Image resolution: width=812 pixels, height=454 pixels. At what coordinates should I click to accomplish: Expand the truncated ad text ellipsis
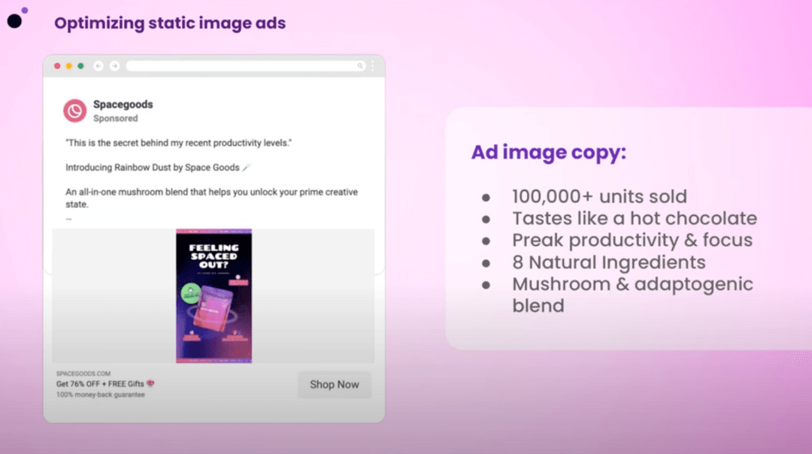[x=69, y=219]
